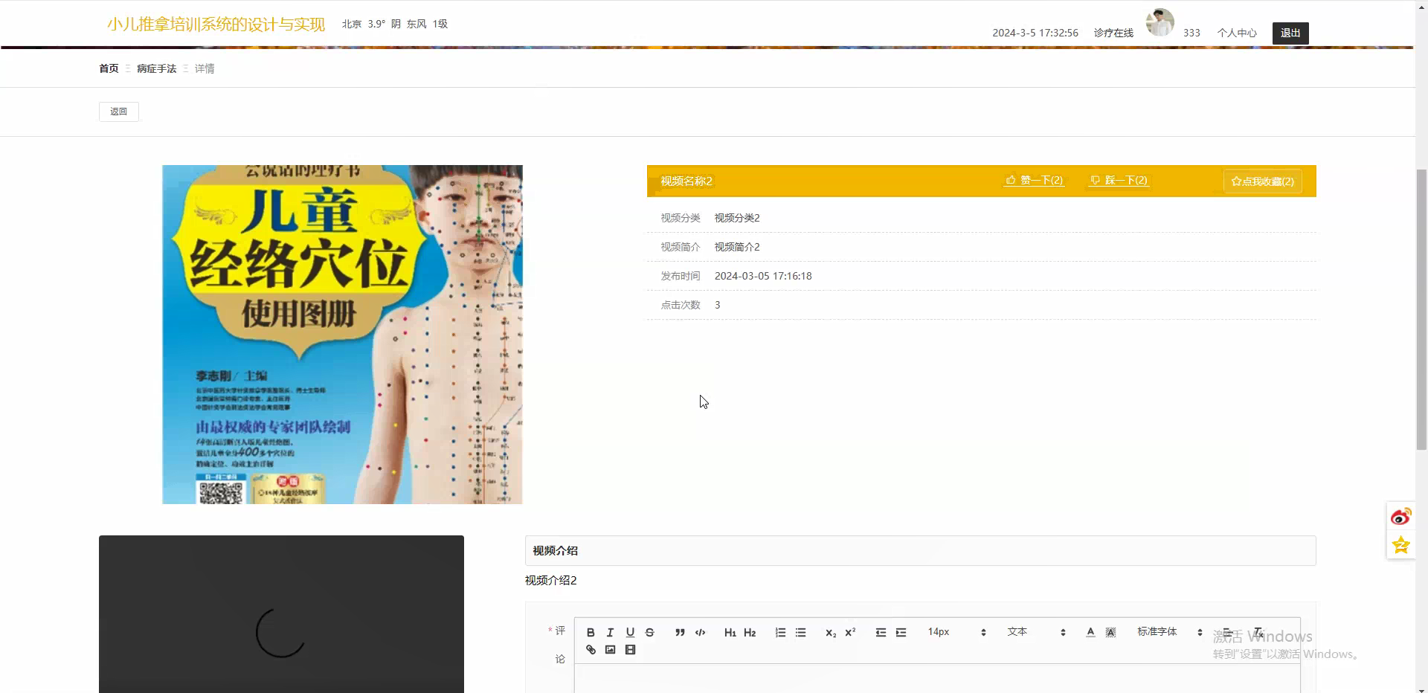
Task: Insert a code block in the comment editor
Action: point(700,632)
